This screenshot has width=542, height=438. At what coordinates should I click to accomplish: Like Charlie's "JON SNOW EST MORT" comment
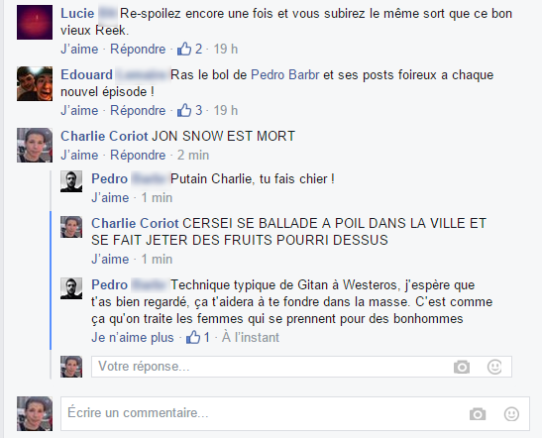tap(79, 155)
